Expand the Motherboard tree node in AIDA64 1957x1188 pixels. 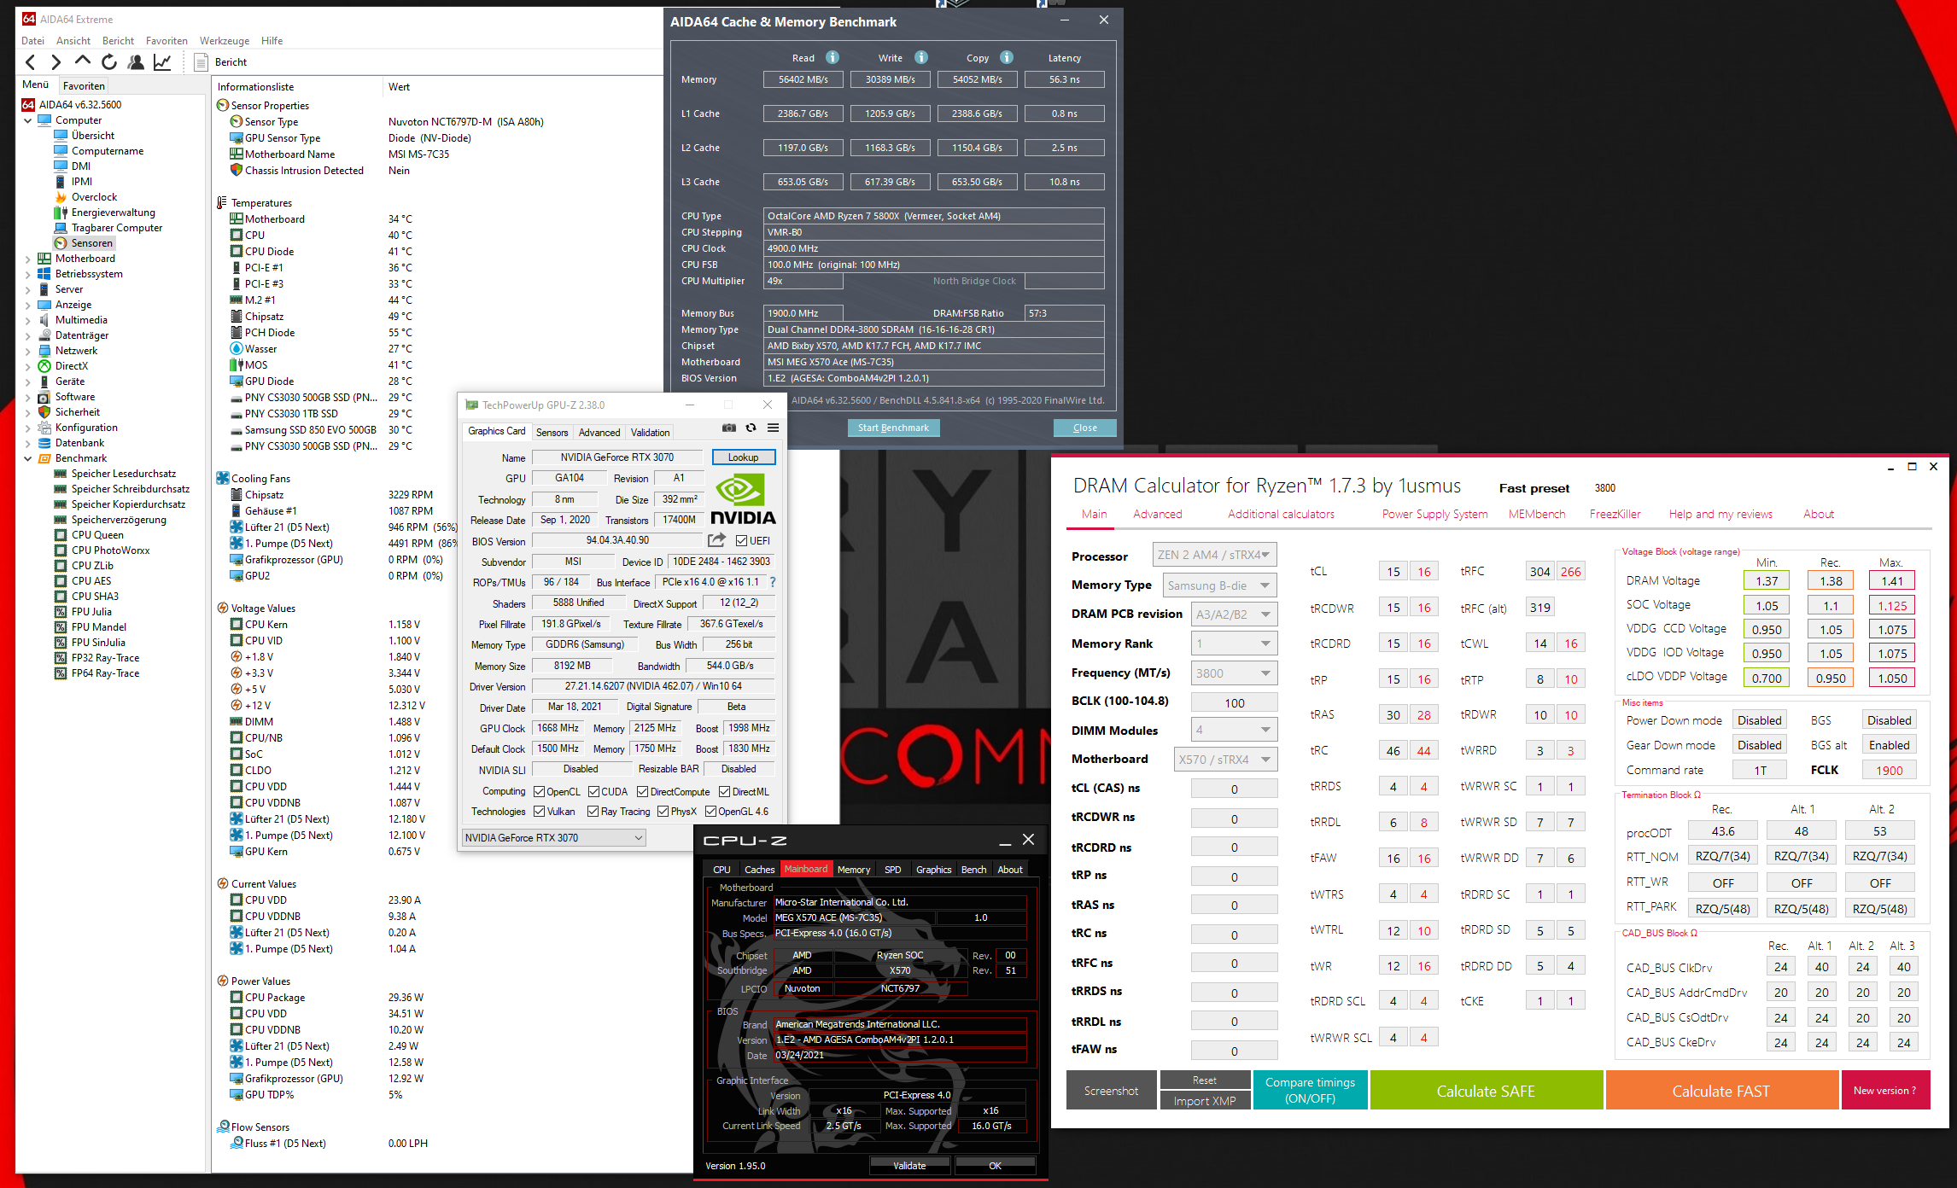[x=27, y=259]
